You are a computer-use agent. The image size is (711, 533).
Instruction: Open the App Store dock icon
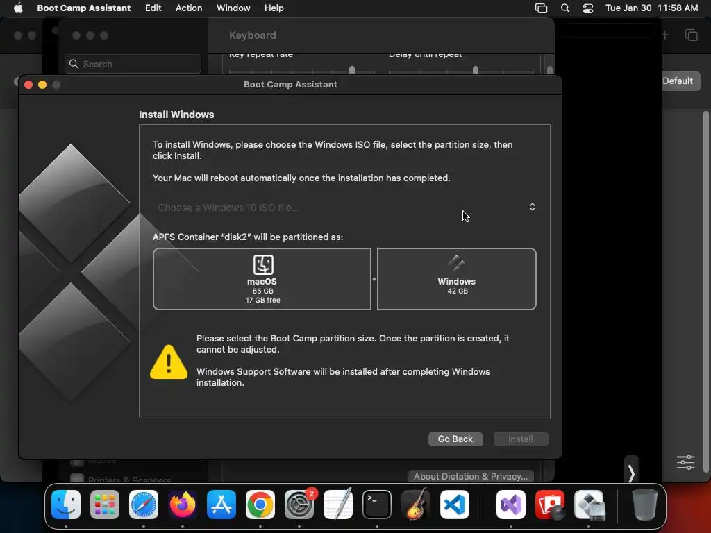(221, 505)
